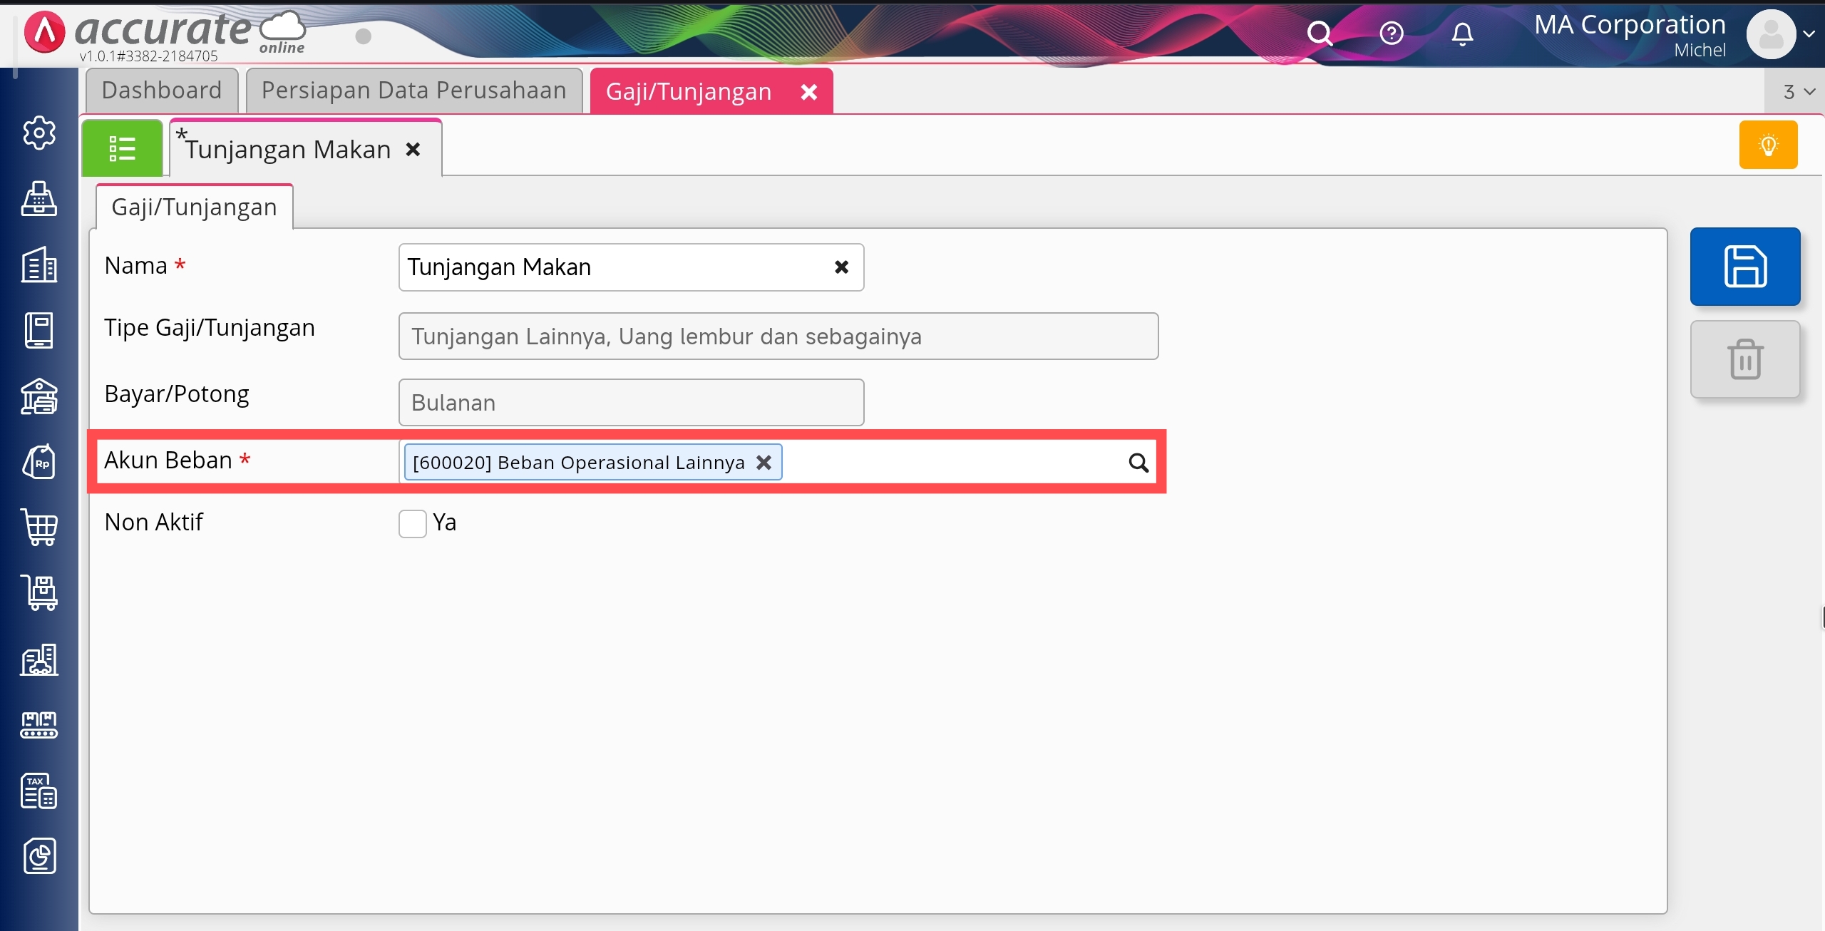Switch to Persiapan Data Perusahaan tab
Viewport: 1825px width, 931px height.
(413, 91)
